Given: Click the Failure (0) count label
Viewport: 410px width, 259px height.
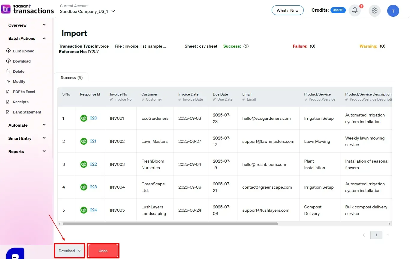Looking at the screenshot, I should 304,46.
